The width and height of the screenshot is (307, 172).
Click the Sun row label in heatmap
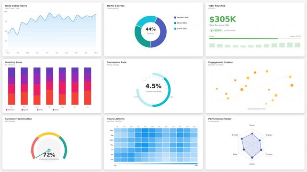(112, 160)
